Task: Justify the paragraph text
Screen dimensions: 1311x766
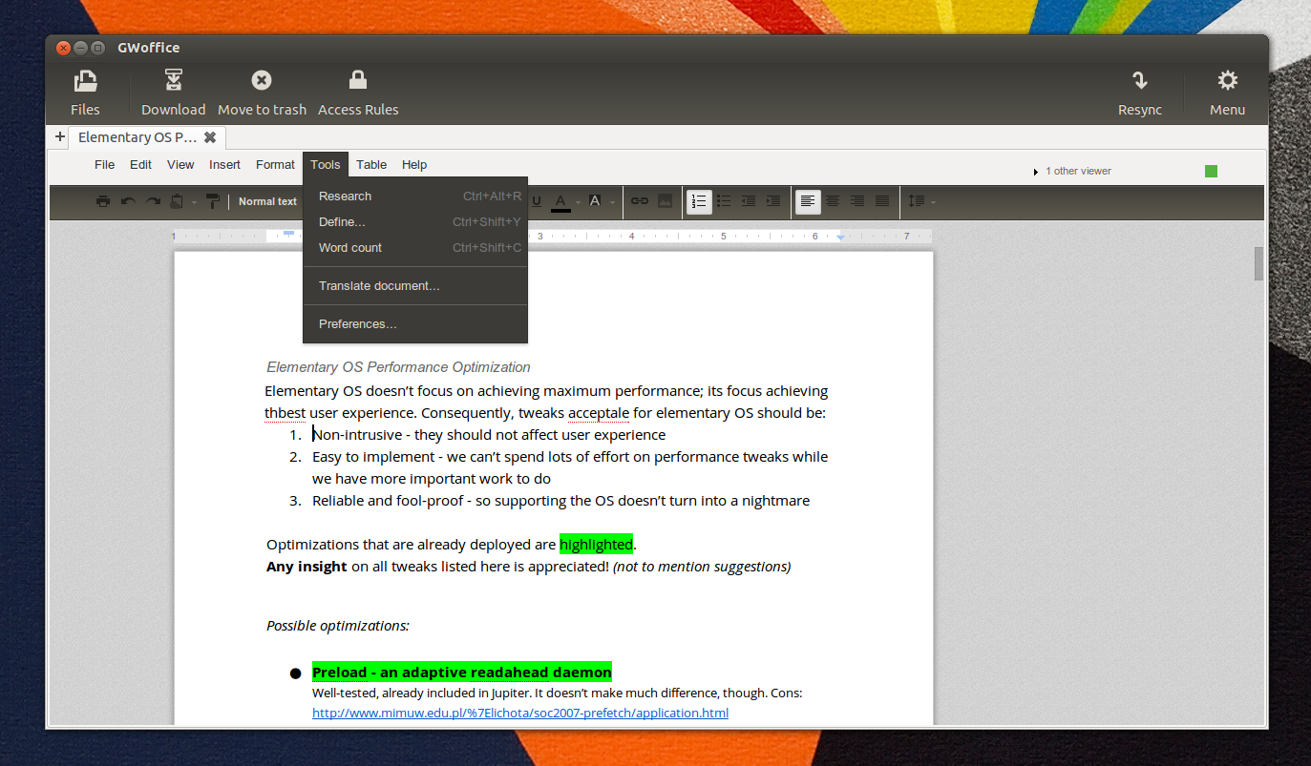Action: 882,201
